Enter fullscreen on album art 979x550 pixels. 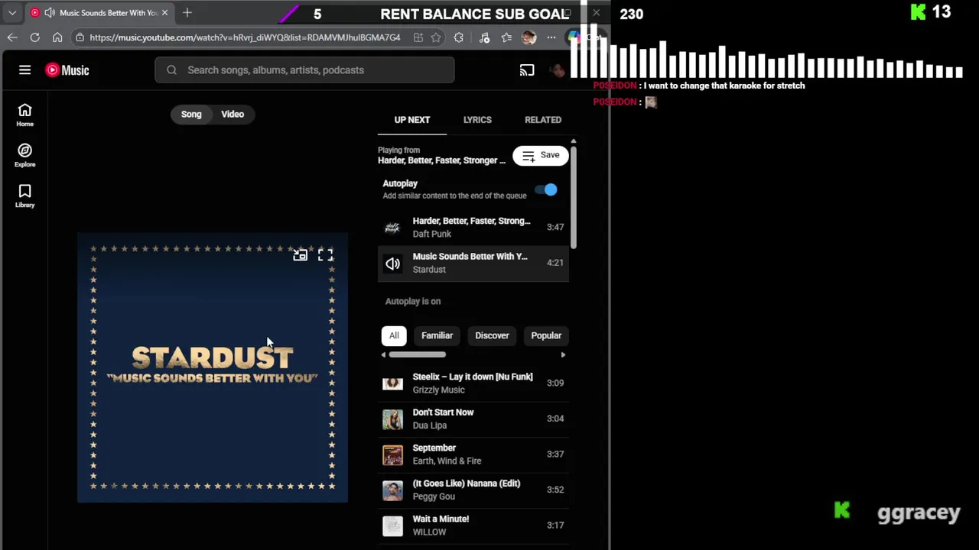tap(325, 255)
